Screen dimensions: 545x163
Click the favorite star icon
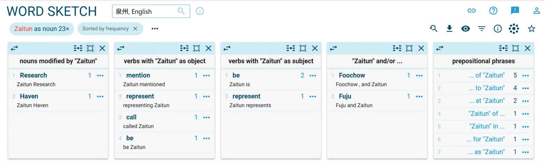click(531, 29)
